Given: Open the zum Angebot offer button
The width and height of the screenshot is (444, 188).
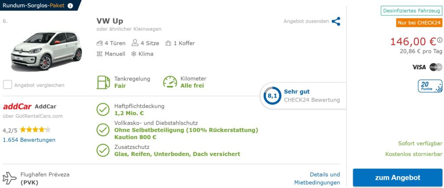Looking at the screenshot, I should click(x=398, y=178).
